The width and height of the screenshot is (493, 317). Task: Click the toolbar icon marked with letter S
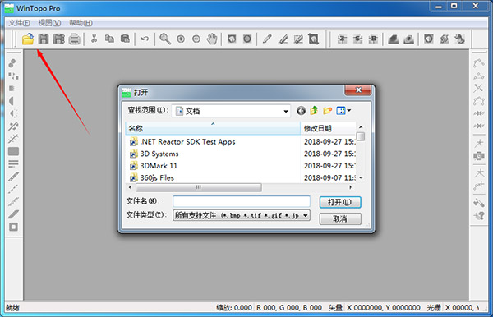(x=357, y=39)
